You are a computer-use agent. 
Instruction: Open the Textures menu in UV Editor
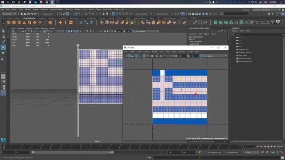tap(181, 52)
